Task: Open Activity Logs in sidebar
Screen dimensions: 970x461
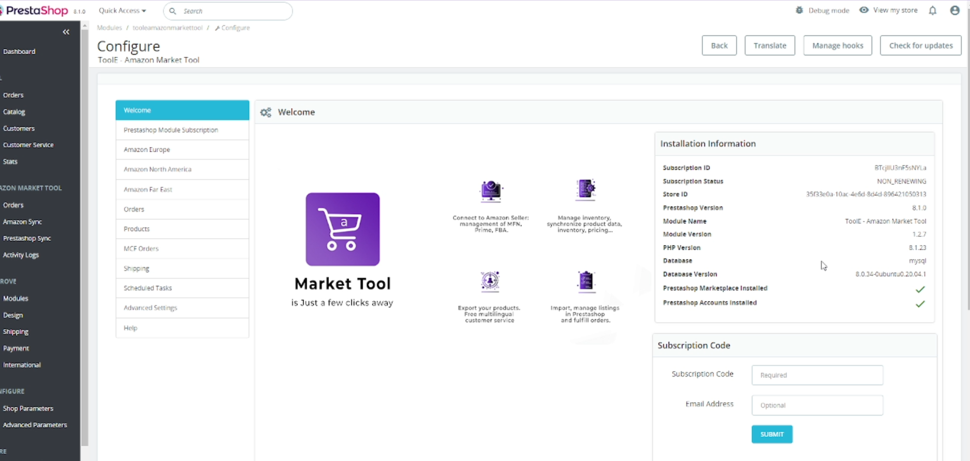Action: coord(21,255)
